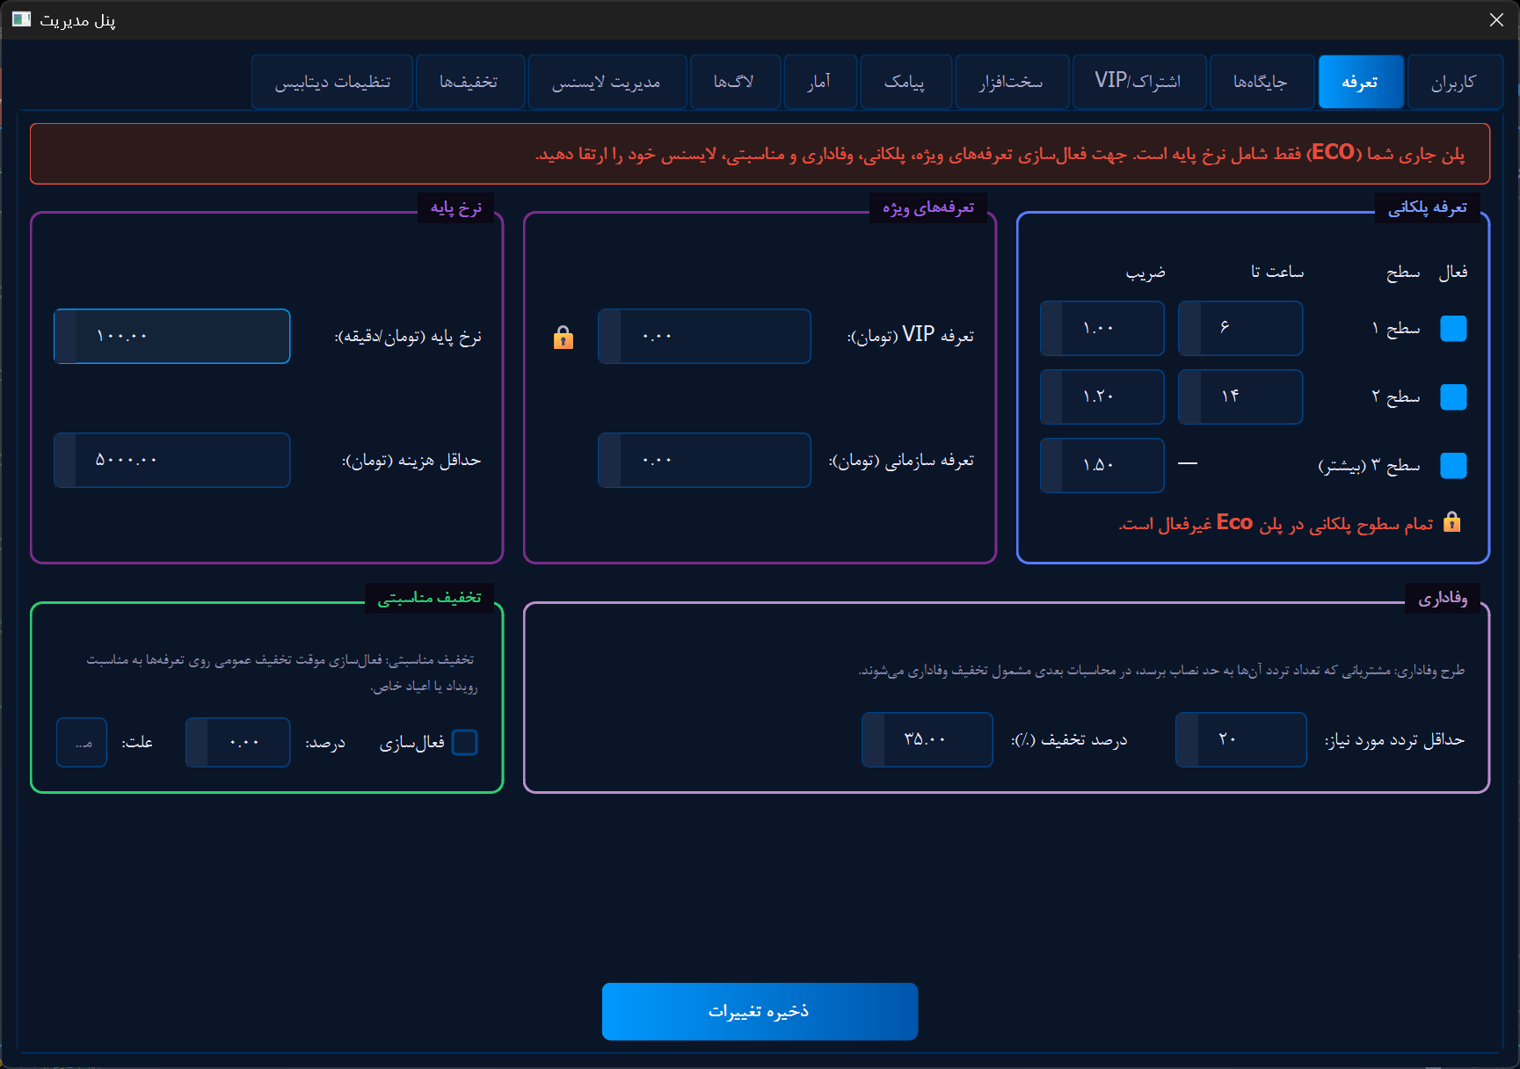This screenshot has width=1520, height=1069.
Task: Edit the حداقل تردد مورد نیاز field
Action: point(1240,740)
